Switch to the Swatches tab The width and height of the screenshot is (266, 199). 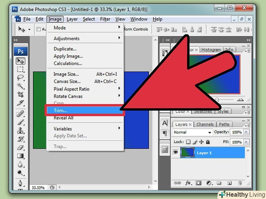click(203, 112)
